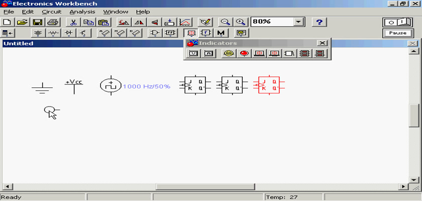
Task: Flip the simulation power switch
Action: [x=397, y=22]
